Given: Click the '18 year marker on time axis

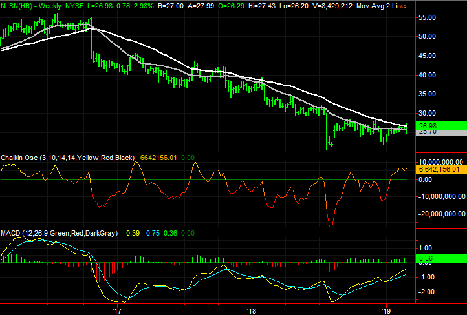Looking at the screenshot, I should [x=251, y=309].
